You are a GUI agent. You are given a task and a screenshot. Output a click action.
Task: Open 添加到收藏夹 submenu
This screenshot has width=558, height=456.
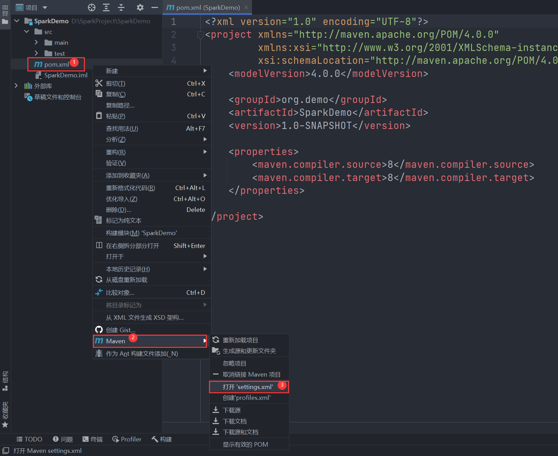click(152, 175)
